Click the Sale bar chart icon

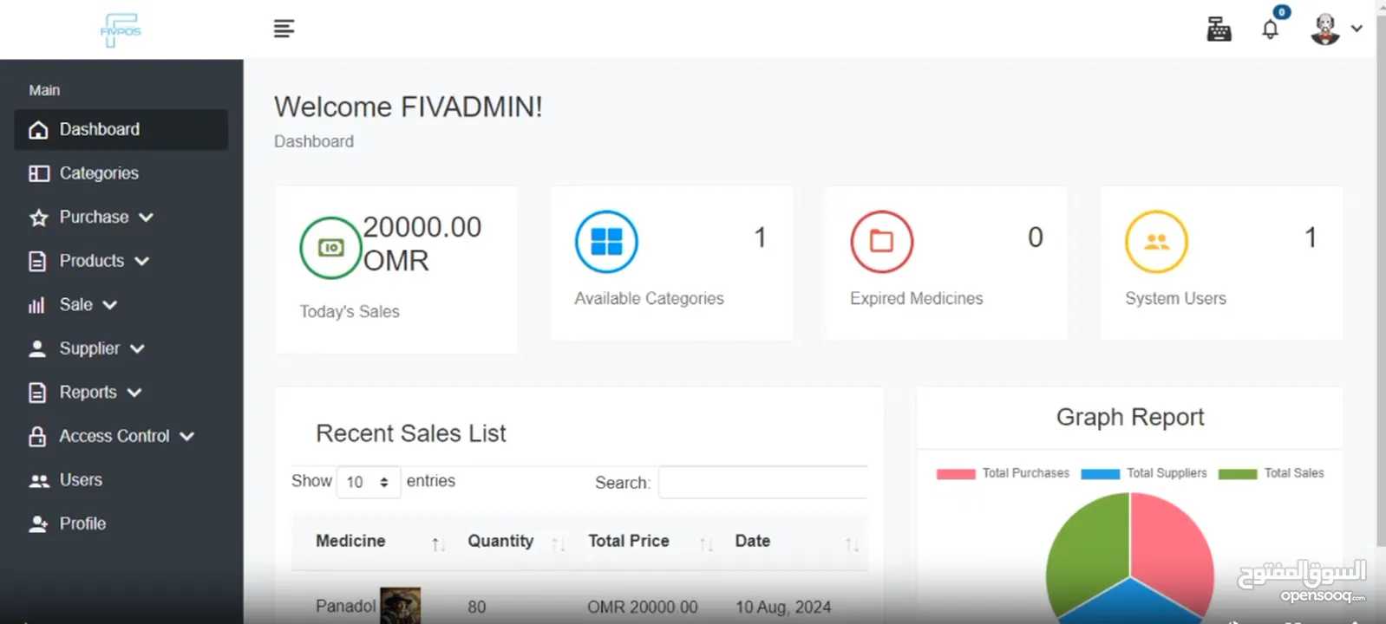(36, 305)
